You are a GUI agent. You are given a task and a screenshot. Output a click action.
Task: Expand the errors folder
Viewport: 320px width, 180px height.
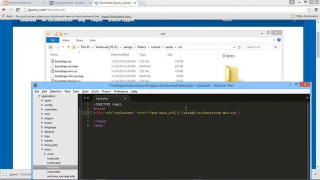[45, 154]
